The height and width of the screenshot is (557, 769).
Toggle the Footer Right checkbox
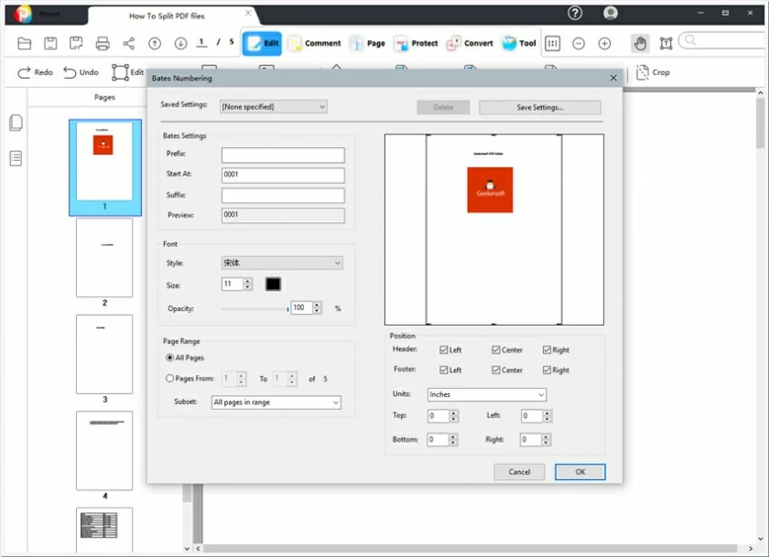[x=546, y=370]
